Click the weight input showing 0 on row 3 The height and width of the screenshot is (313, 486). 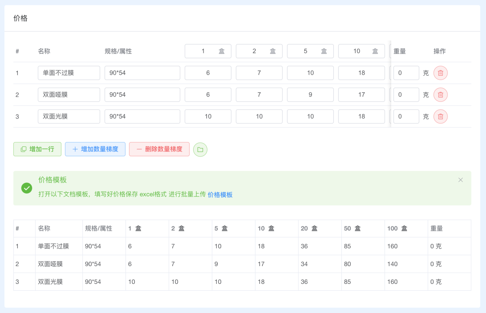pyautogui.click(x=406, y=116)
